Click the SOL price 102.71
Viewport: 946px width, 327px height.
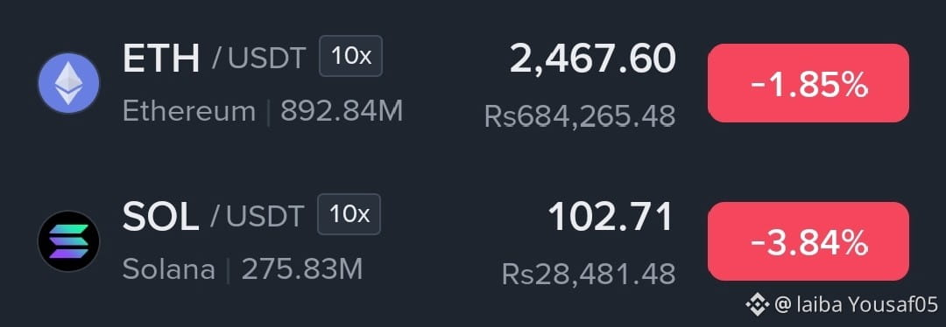611,217
